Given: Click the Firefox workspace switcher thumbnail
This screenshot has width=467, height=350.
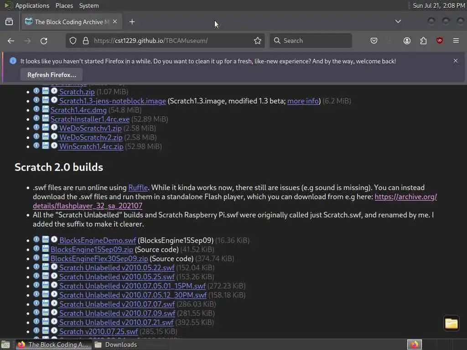Looking at the screenshot, I should pyautogui.click(x=415, y=345).
